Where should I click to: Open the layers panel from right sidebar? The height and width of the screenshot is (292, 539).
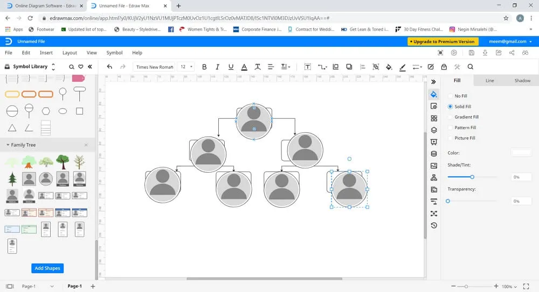[434, 130]
